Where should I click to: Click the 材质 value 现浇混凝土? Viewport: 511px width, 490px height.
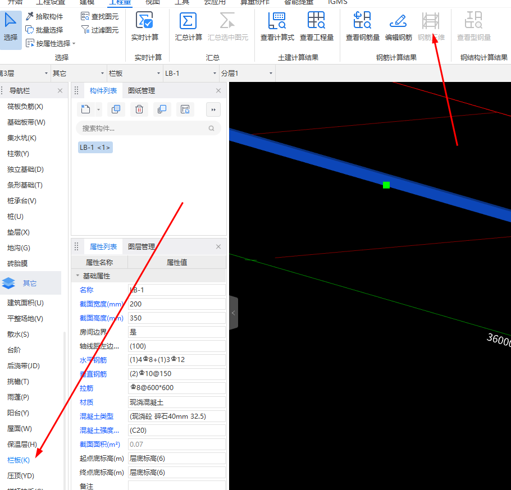coord(177,402)
